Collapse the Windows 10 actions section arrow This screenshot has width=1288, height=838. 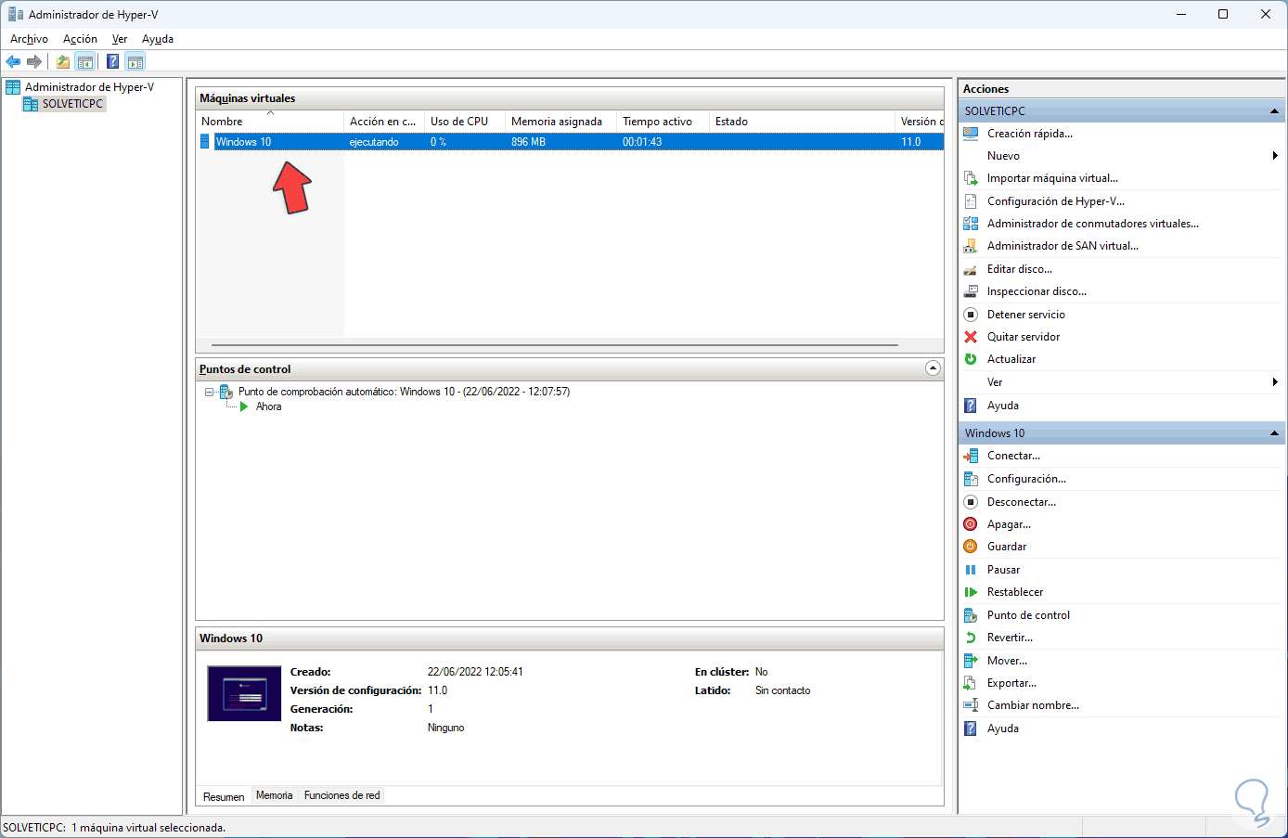coord(1274,433)
